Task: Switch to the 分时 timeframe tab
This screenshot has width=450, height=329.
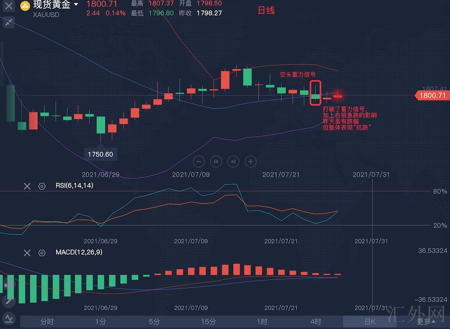Action: (x=47, y=322)
